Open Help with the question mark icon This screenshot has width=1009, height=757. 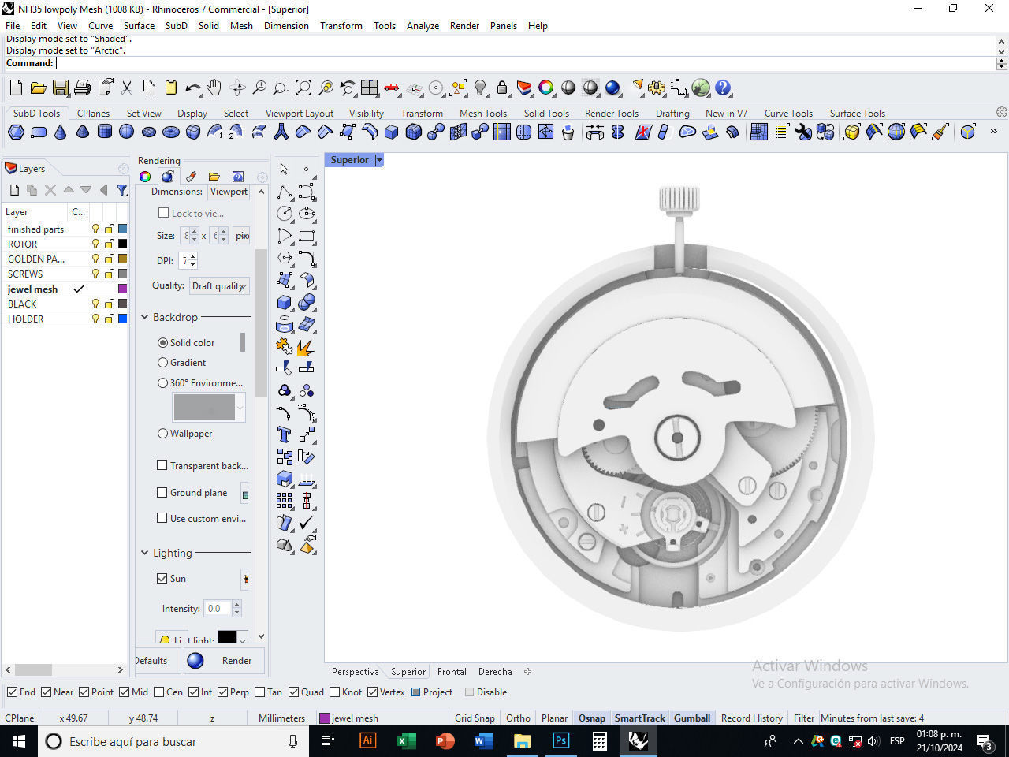(723, 88)
